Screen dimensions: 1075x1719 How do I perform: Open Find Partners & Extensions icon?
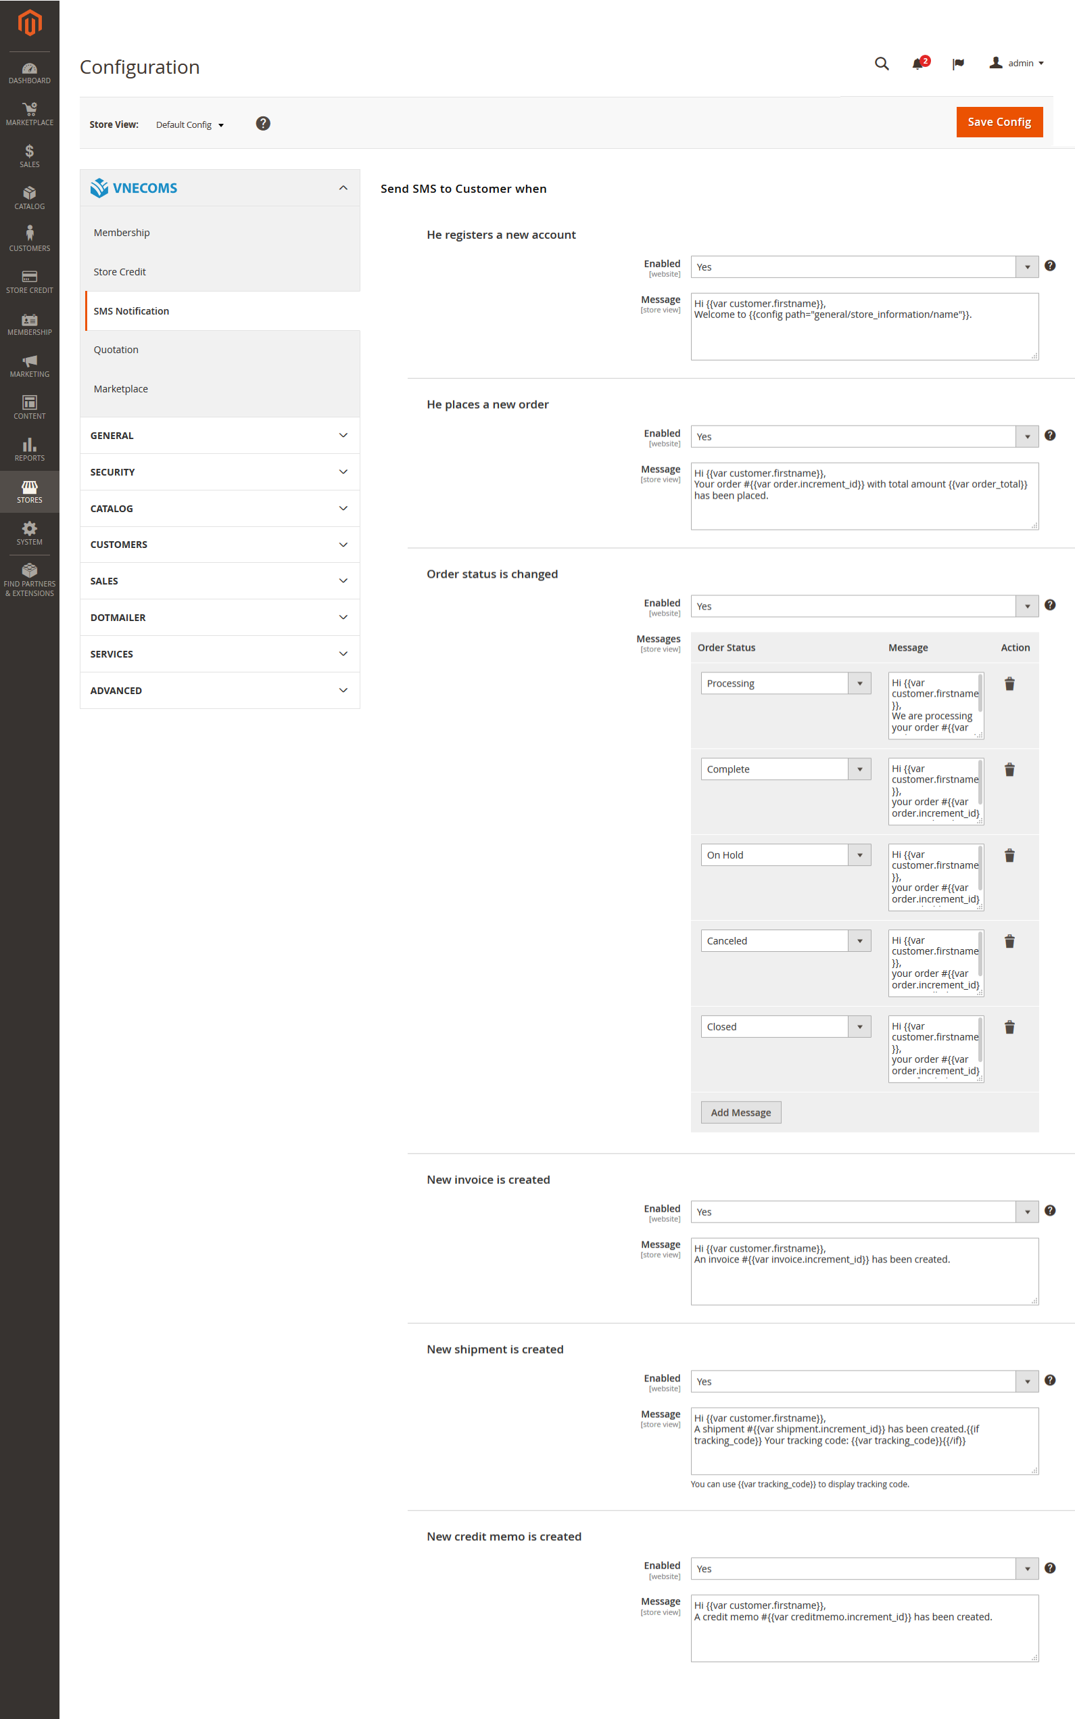pyautogui.click(x=29, y=580)
